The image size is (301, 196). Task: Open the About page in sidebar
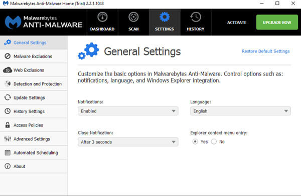pyautogui.click(x=34, y=166)
